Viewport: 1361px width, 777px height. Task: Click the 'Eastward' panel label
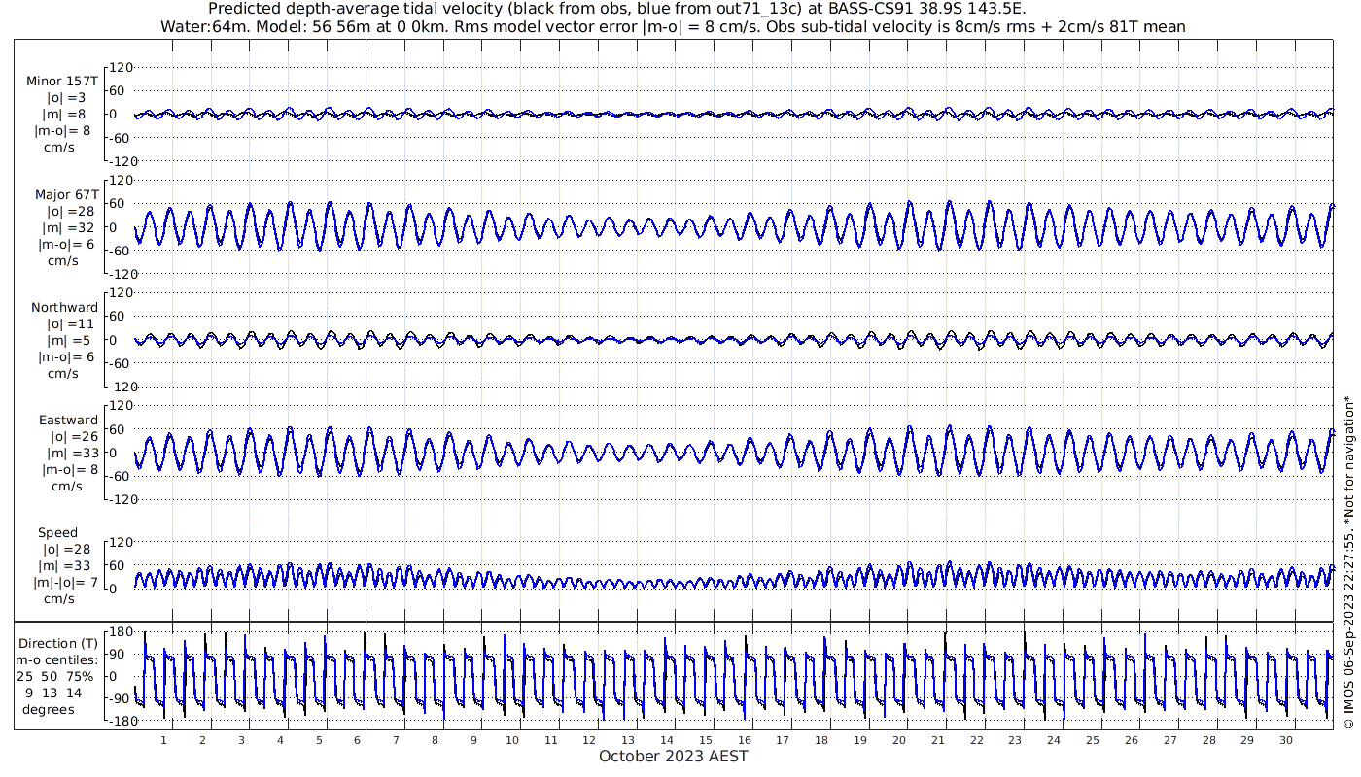pyautogui.click(x=69, y=420)
